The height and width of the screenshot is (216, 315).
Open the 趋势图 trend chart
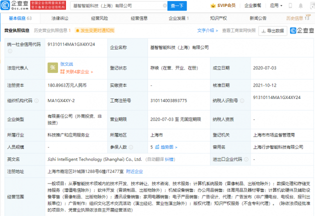(x=168, y=147)
